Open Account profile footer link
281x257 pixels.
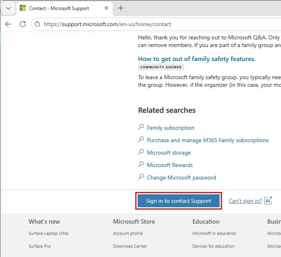point(128,233)
